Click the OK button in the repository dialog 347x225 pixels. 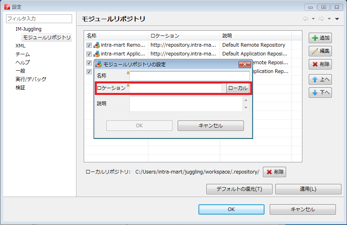click(139, 126)
